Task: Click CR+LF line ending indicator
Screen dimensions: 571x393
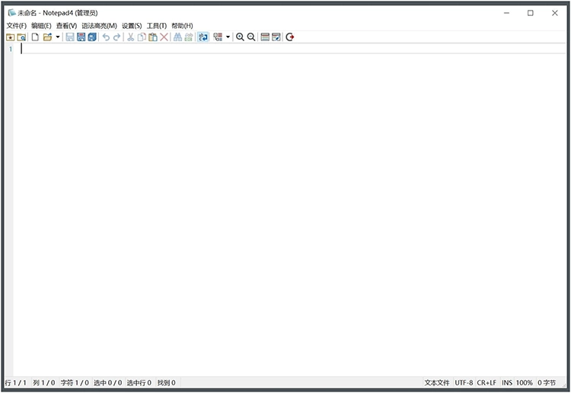Action: 486,382
